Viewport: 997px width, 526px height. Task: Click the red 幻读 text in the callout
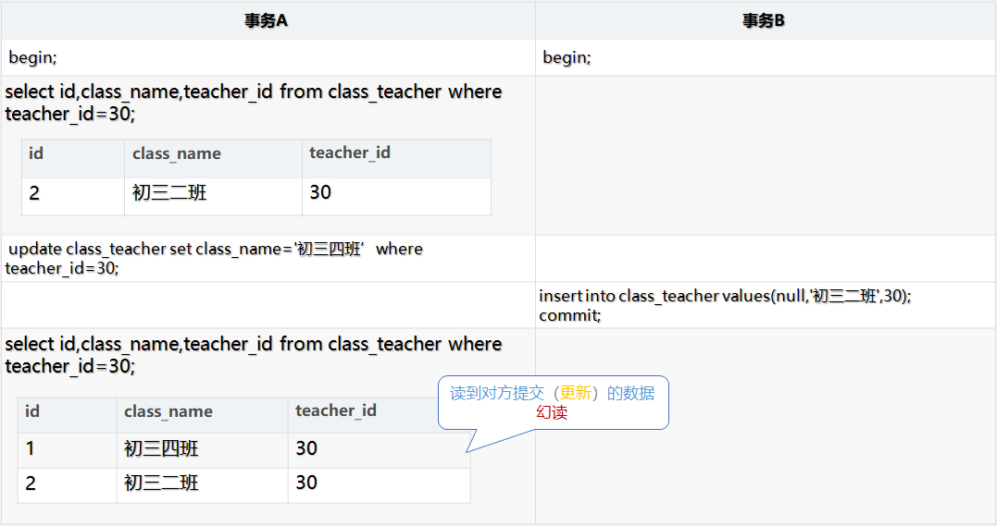552,412
